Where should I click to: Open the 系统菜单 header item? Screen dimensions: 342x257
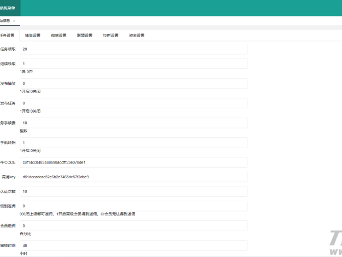click(8, 8)
